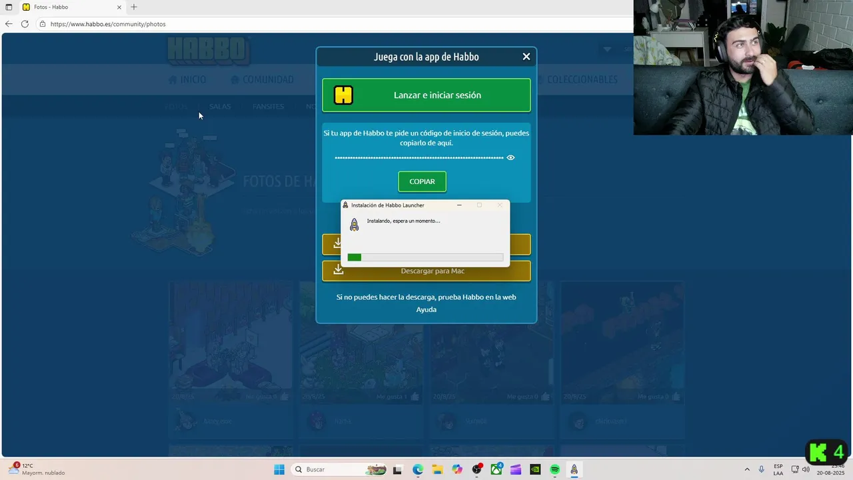
Task: Open Copilot from taskbar
Action: click(456, 469)
